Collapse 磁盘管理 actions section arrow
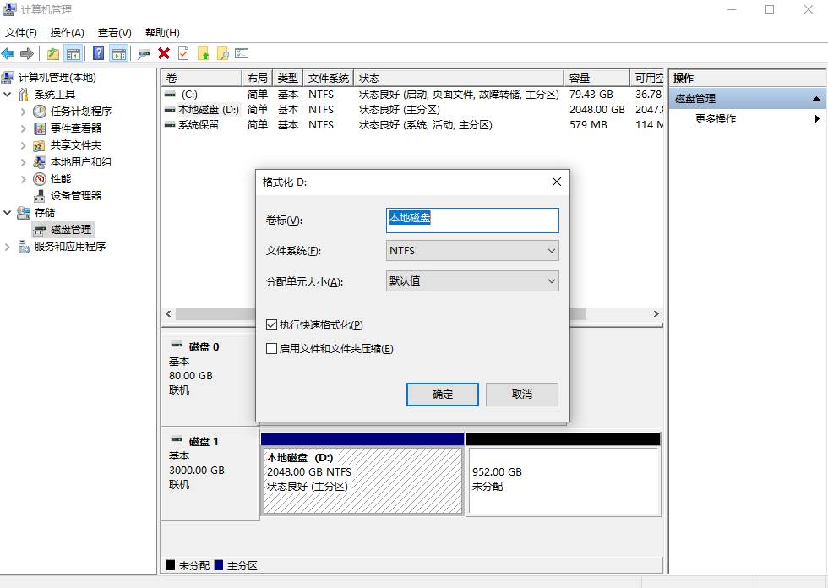828x588 pixels. [816, 99]
